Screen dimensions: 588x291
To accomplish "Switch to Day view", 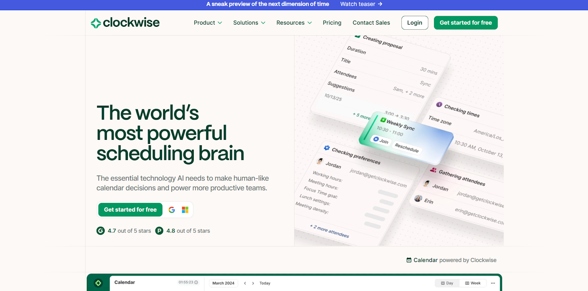I will (x=447, y=283).
